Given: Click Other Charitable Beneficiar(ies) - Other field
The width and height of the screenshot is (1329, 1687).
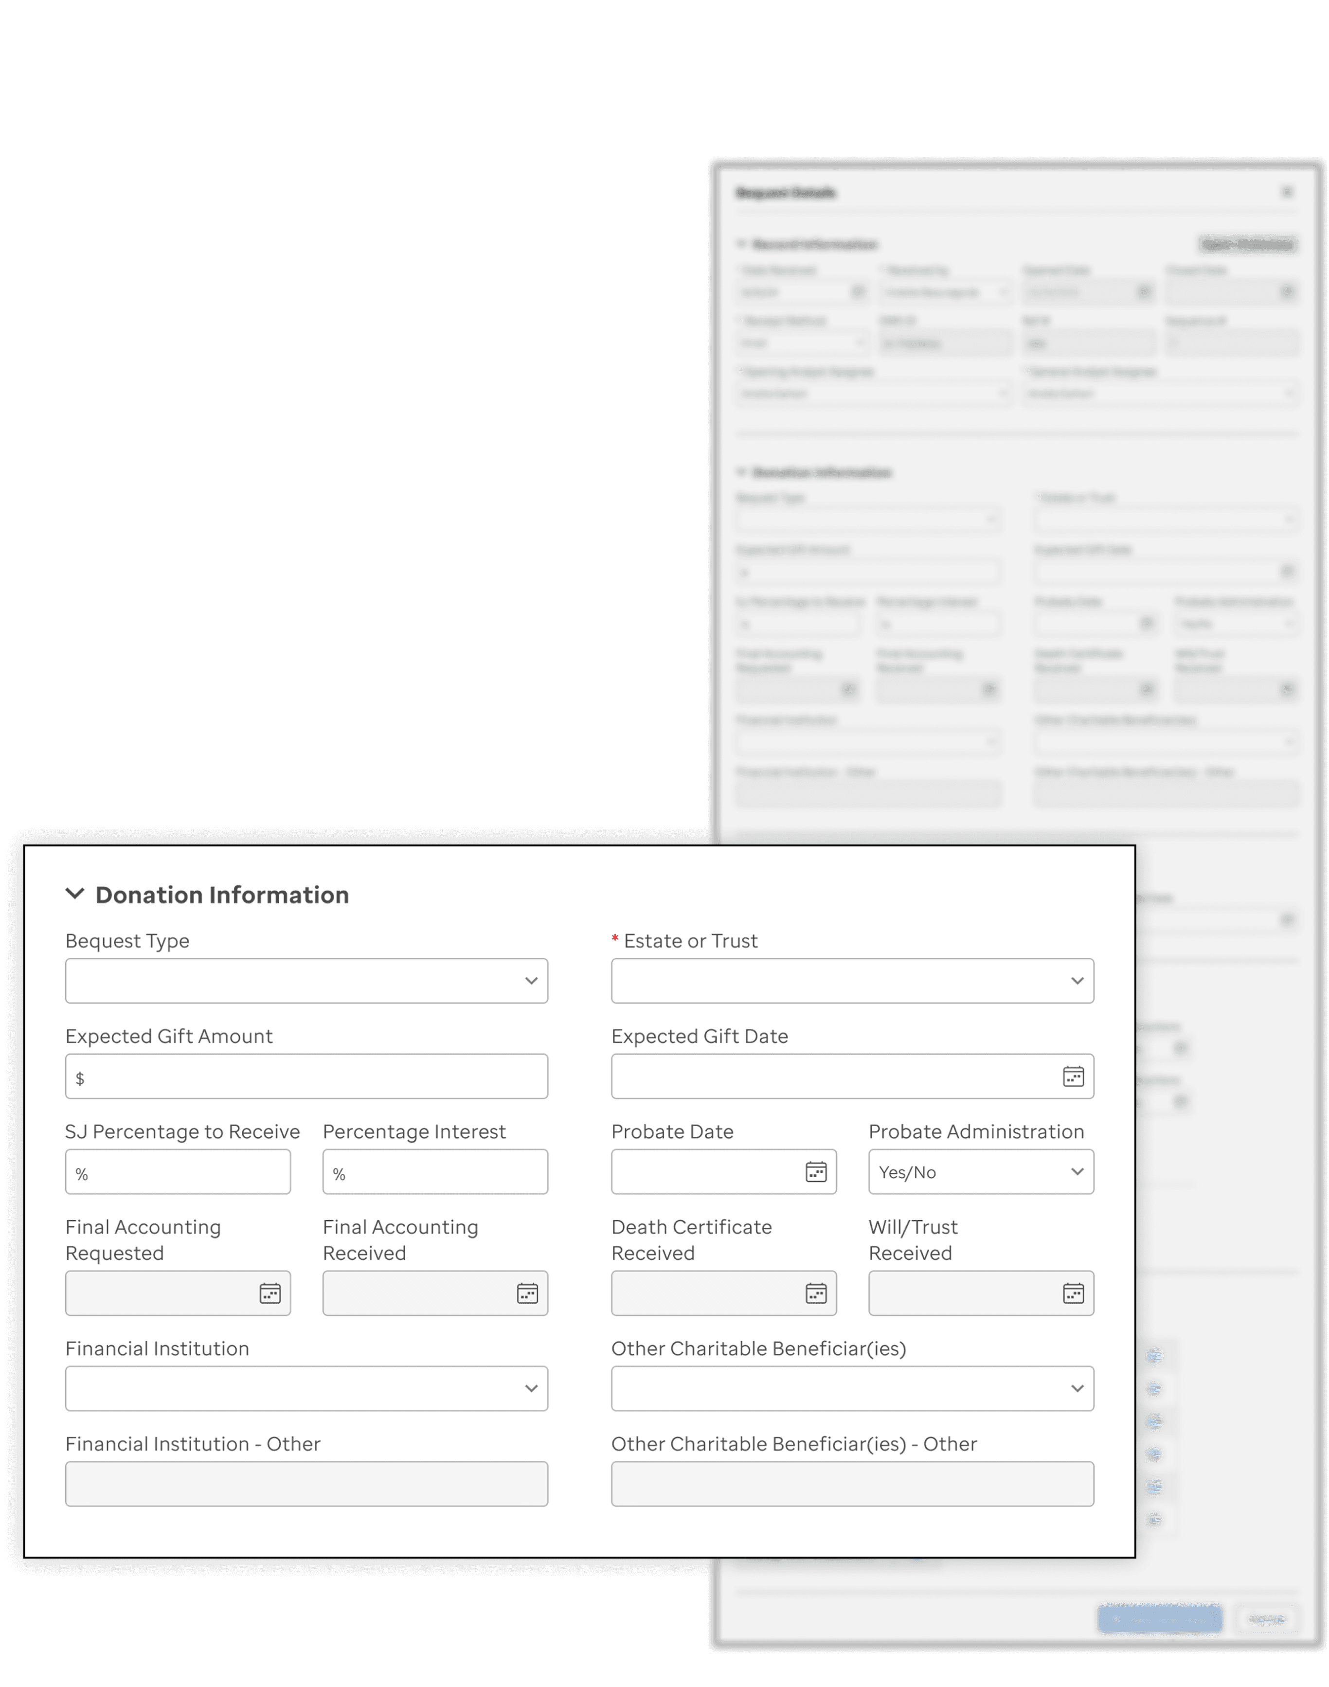Looking at the screenshot, I should tap(852, 1484).
